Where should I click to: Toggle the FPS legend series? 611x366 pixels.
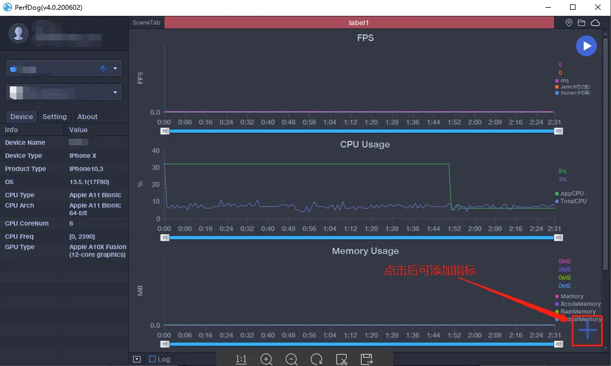point(562,81)
